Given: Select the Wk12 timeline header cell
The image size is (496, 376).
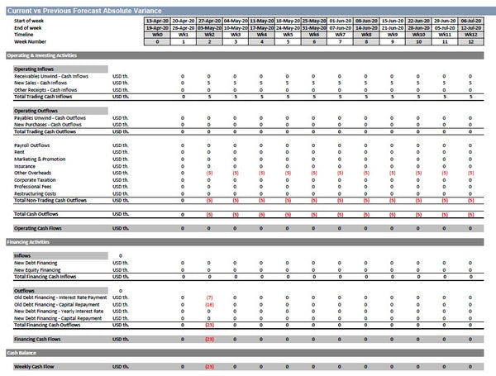Looking at the screenshot, I should click(470, 34).
